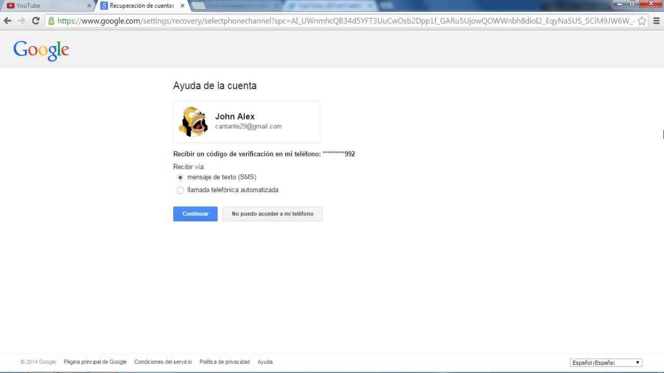Close the Recuperación de cuentas tab
The width and height of the screenshot is (664, 373).
click(182, 6)
